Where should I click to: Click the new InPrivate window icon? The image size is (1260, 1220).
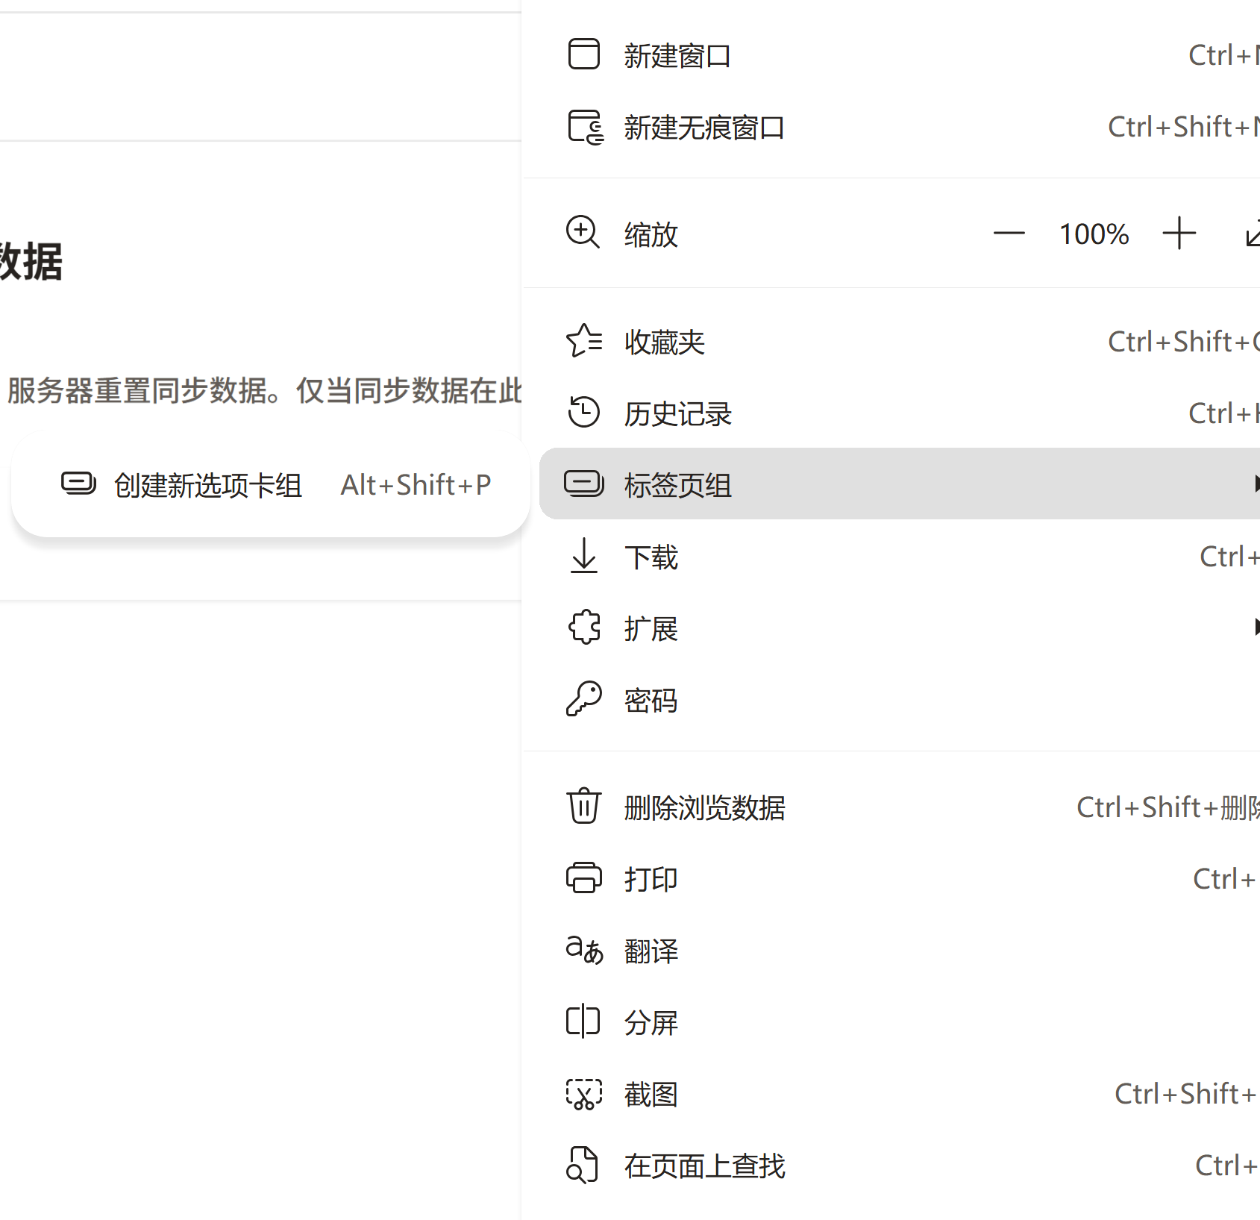pyautogui.click(x=585, y=127)
